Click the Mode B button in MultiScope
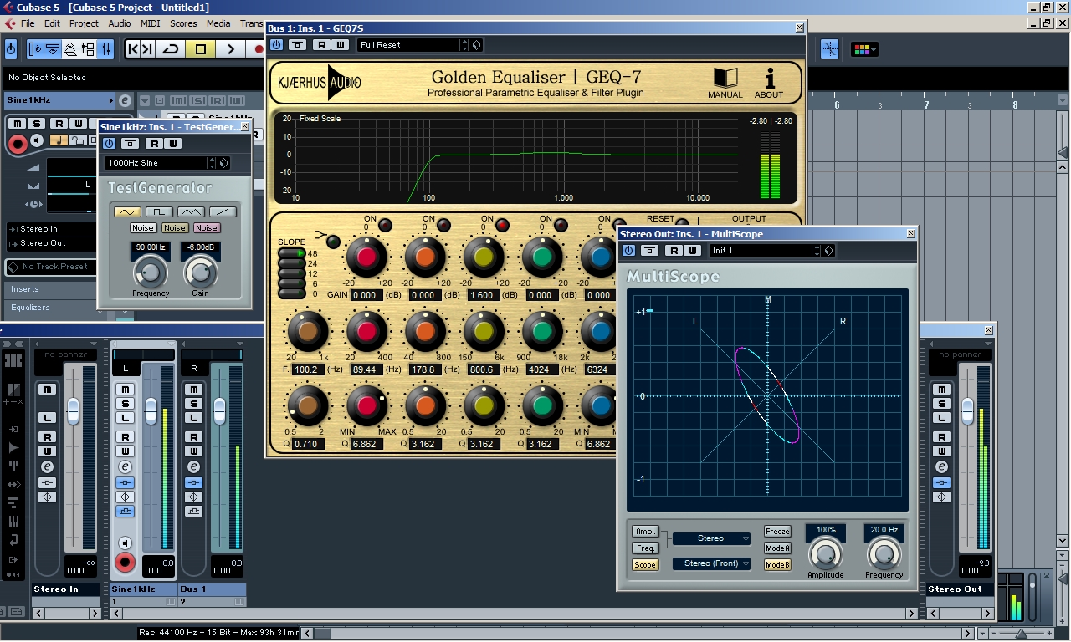 (778, 565)
